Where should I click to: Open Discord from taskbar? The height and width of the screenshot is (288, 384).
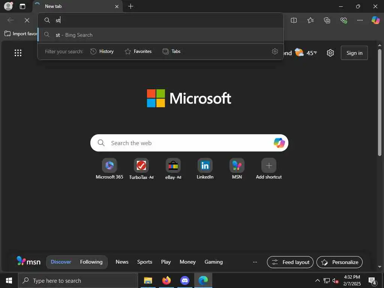[185, 280]
